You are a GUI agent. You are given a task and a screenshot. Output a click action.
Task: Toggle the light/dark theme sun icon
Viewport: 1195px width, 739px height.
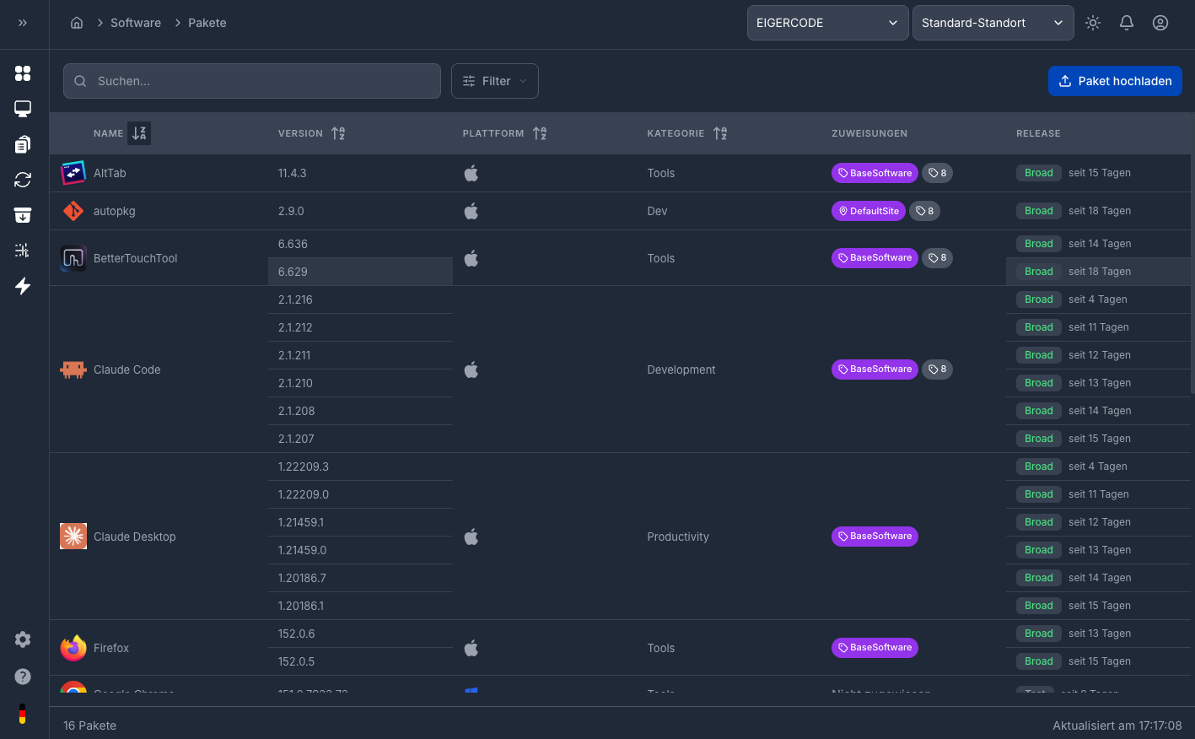[x=1093, y=23]
